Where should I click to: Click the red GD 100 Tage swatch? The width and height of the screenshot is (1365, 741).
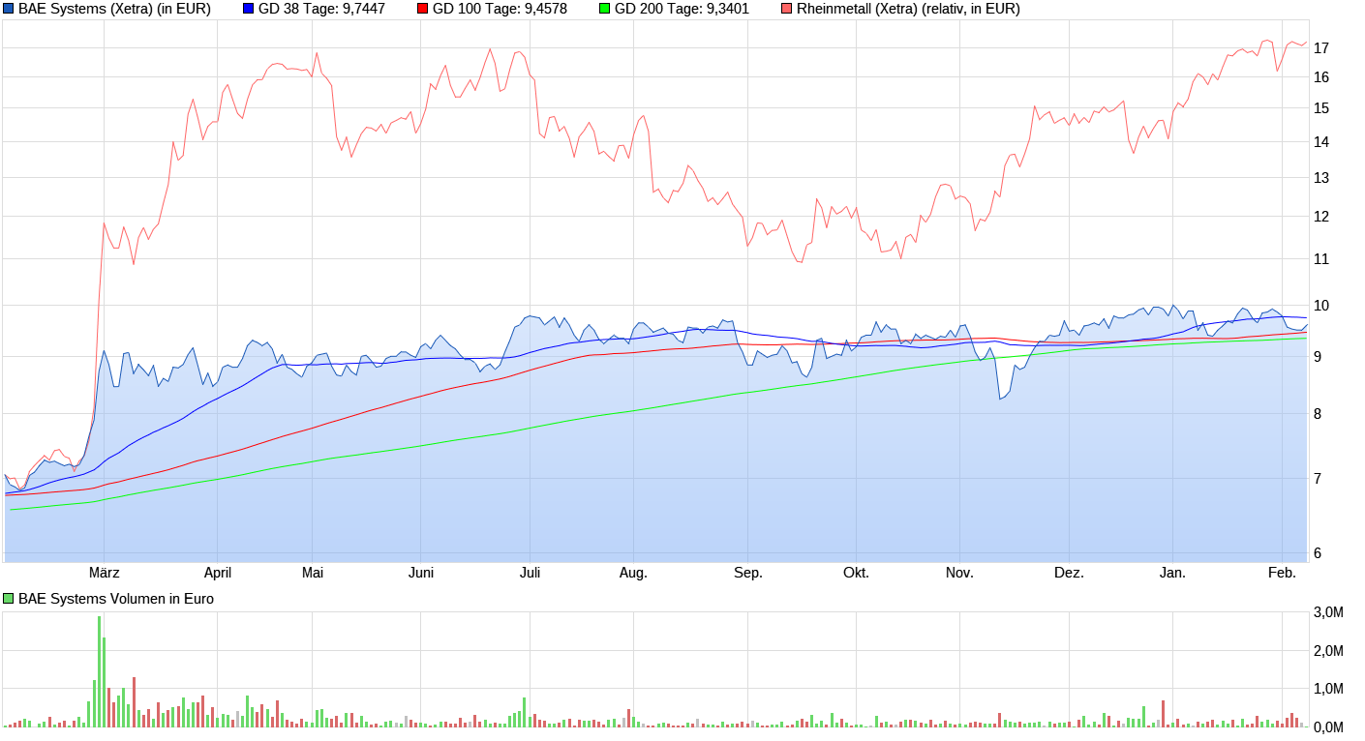click(x=422, y=9)
